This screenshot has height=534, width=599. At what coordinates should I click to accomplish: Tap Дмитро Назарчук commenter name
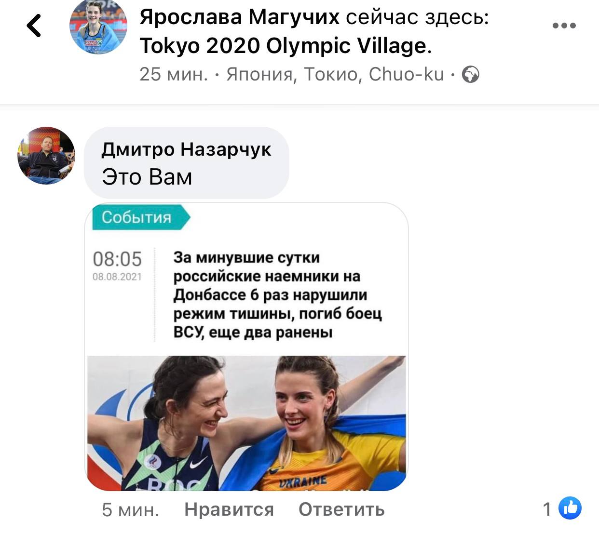click(186, 149)
